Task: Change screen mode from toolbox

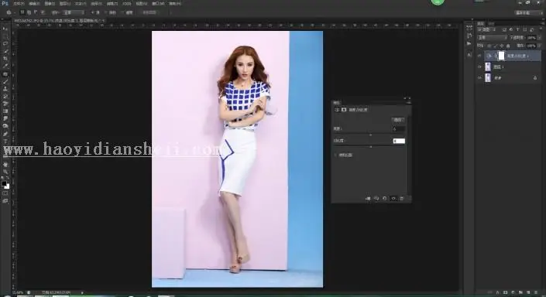Action: 5,200
